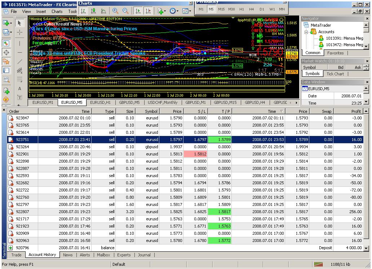Set periodicity to H1
This screenshot has width=372, height=269.
tap(242, 9)
